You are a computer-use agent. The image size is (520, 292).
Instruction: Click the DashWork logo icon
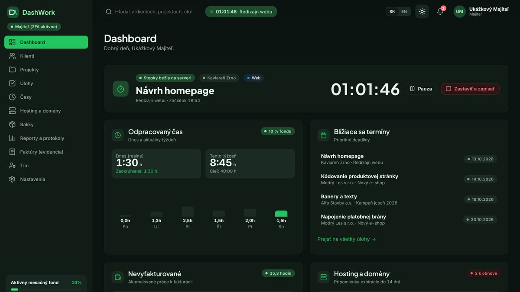[x=13, y=12]
